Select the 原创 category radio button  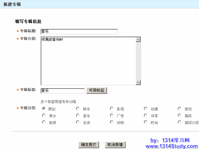pos(44,109)
